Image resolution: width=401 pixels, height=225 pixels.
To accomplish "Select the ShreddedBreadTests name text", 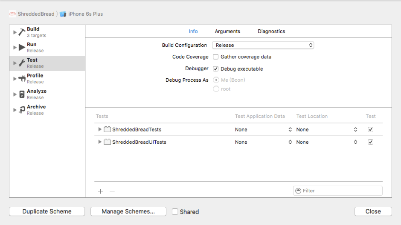I will click(137, 130).
